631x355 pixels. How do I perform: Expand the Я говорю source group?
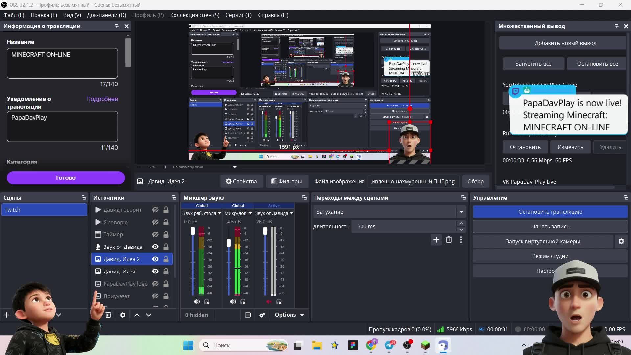(98, 222)
